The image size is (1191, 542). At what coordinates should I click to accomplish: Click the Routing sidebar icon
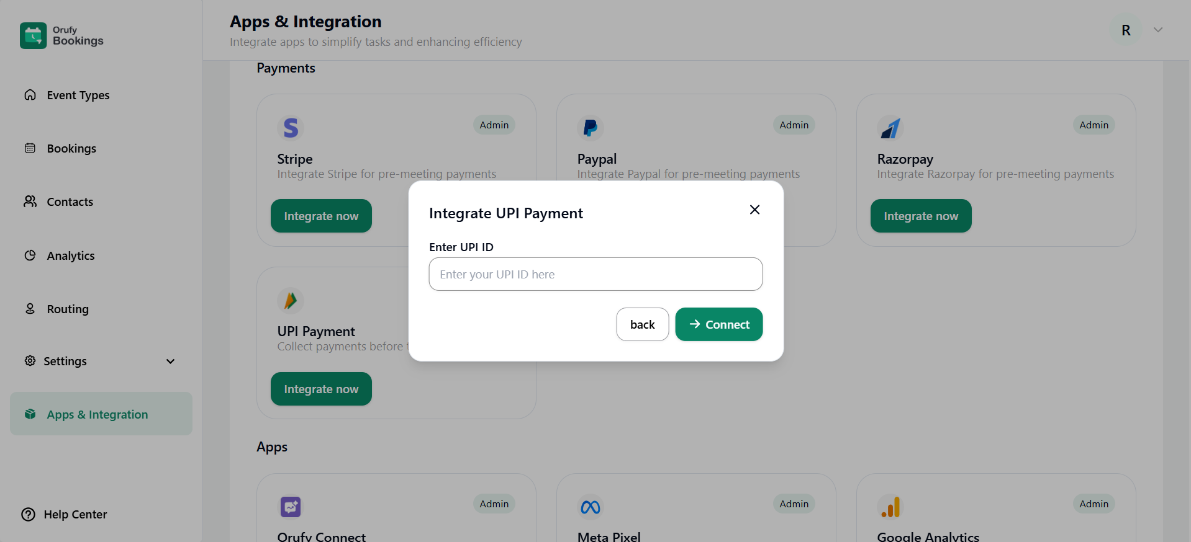pos(30,308)
